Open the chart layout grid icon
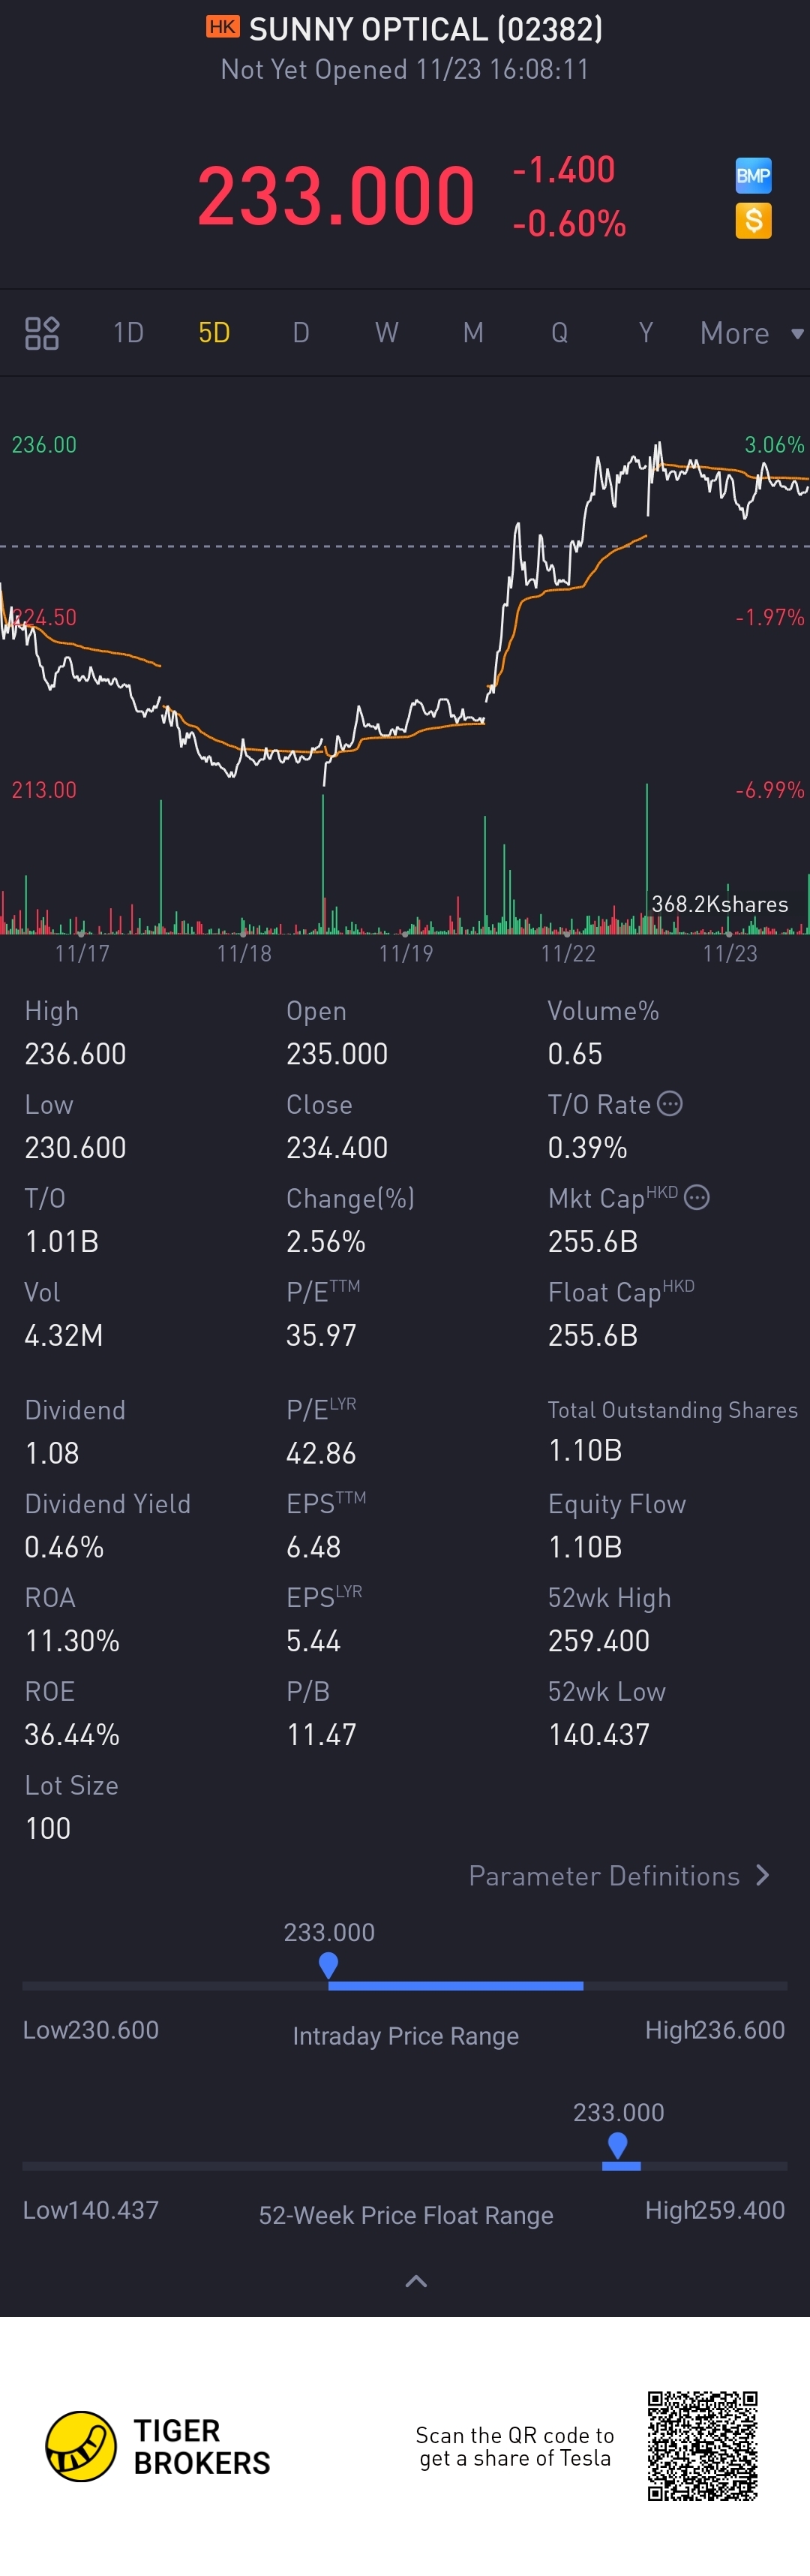 pyautogui.click(x=42, y=333)
